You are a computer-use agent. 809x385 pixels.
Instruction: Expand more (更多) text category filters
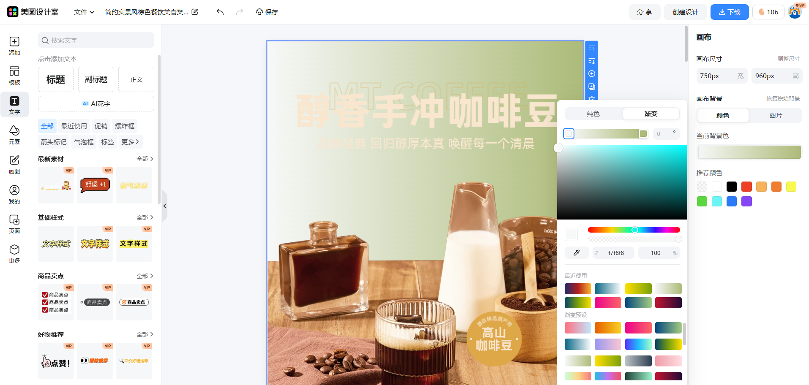tap(130, 142)
